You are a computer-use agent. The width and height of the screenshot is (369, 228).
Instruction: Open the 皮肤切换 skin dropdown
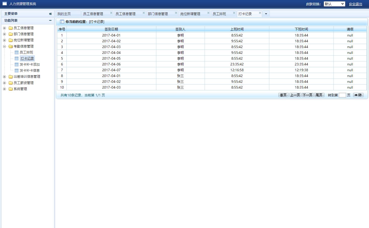click(x=334, y=4)
